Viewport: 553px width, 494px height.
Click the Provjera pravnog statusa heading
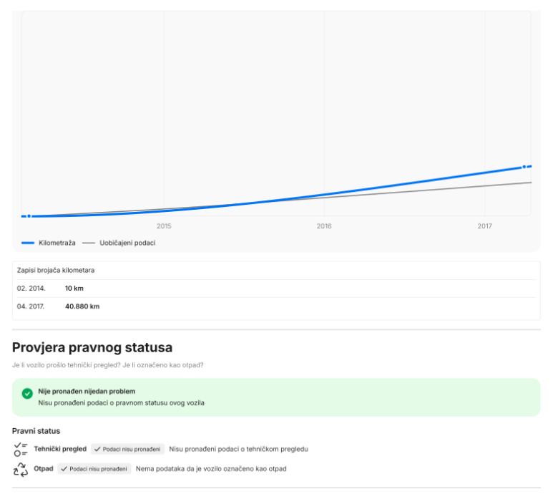click(92, 348)
